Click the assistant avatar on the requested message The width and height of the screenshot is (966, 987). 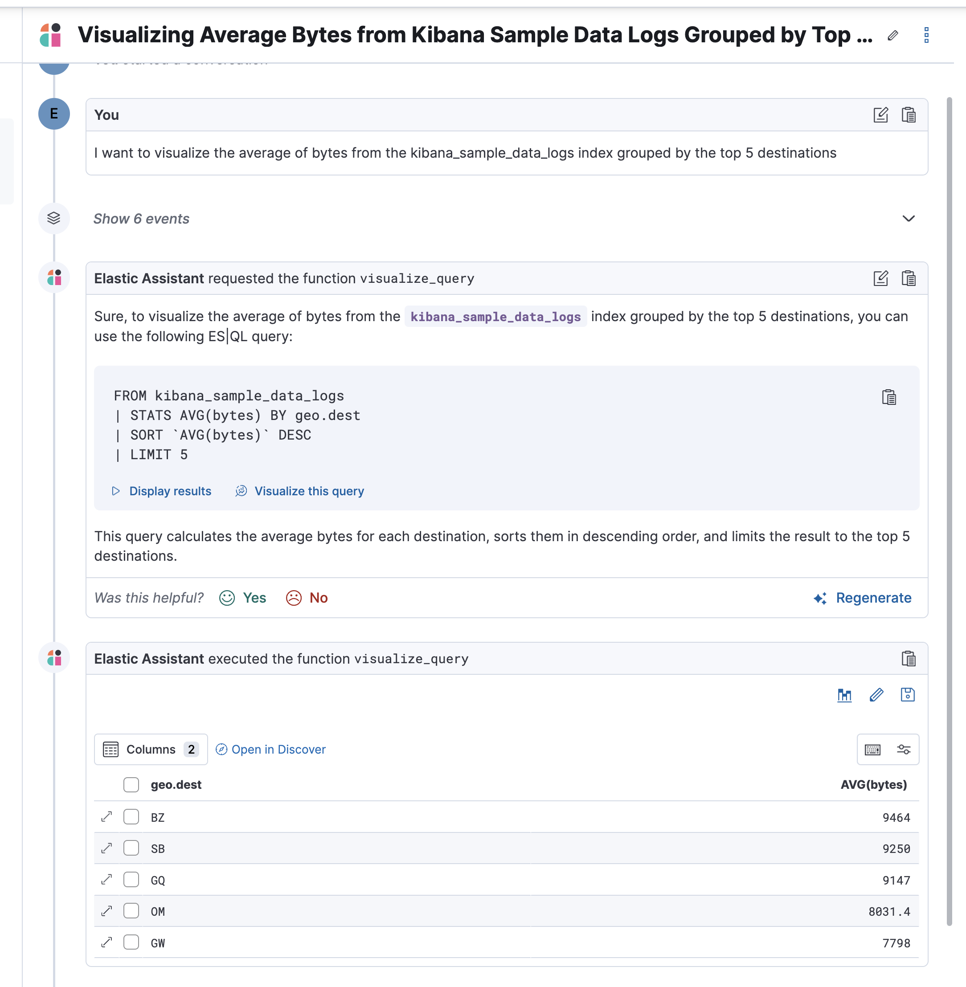pyautogui.click(x=54, y=277)
